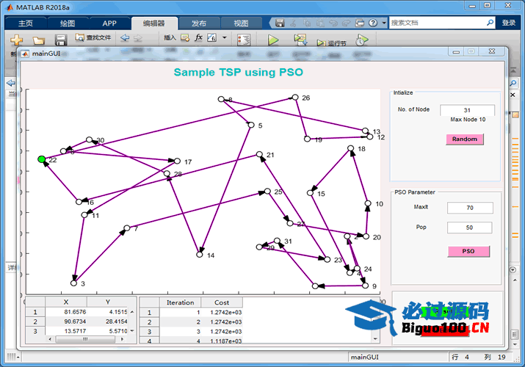Select Y column header in coordinates table

coord(108,302)
